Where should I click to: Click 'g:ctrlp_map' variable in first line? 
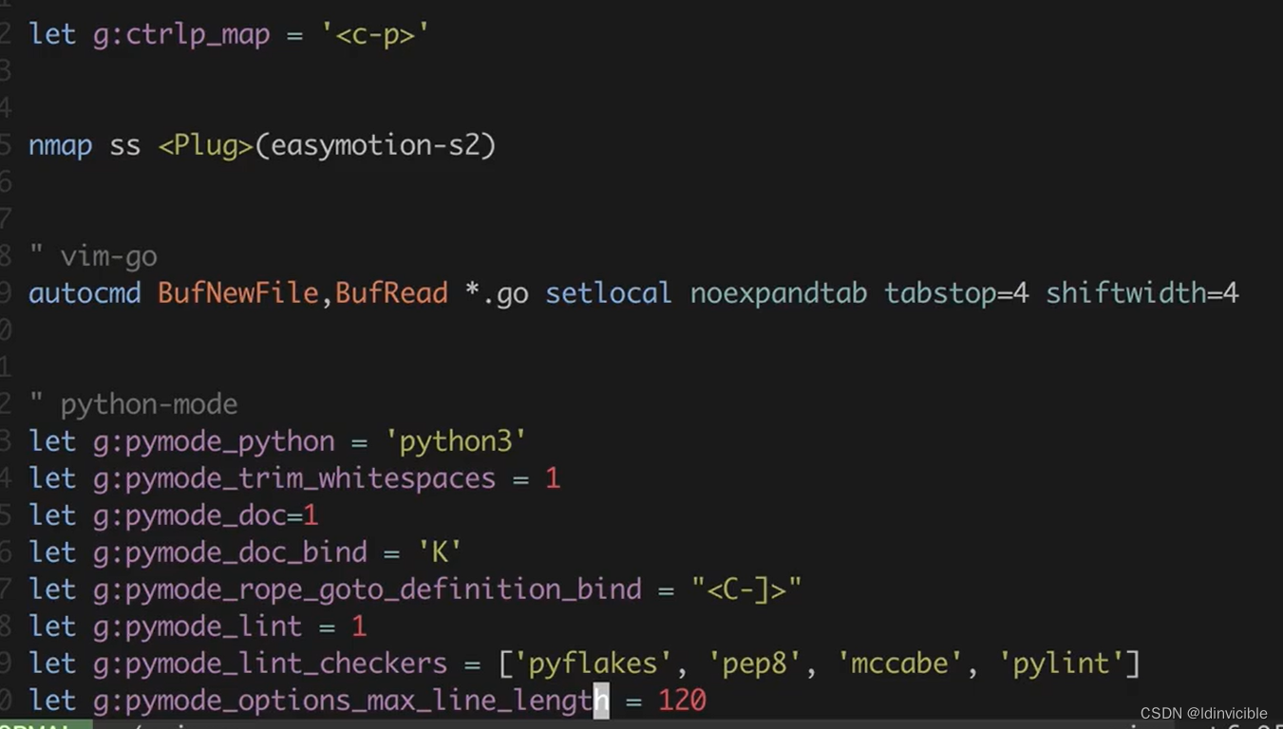(x=181, y=34)
